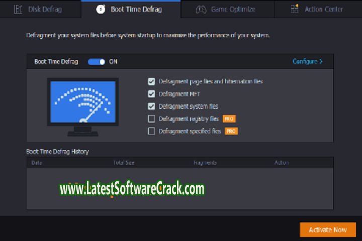Click the disc icon on Boot Time Defrag tab

[100, 9]
